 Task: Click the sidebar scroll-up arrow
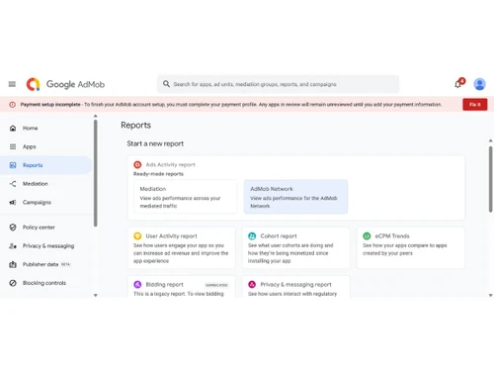tap(95, 116)
